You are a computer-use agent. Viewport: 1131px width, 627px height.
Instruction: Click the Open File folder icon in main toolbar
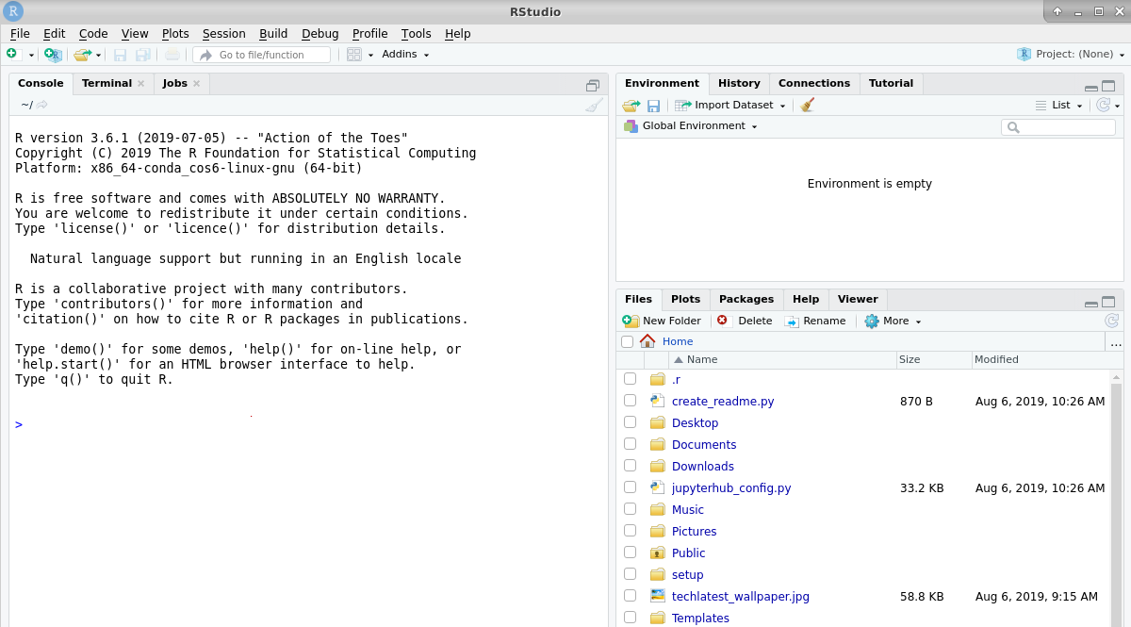tap(83, 55)
